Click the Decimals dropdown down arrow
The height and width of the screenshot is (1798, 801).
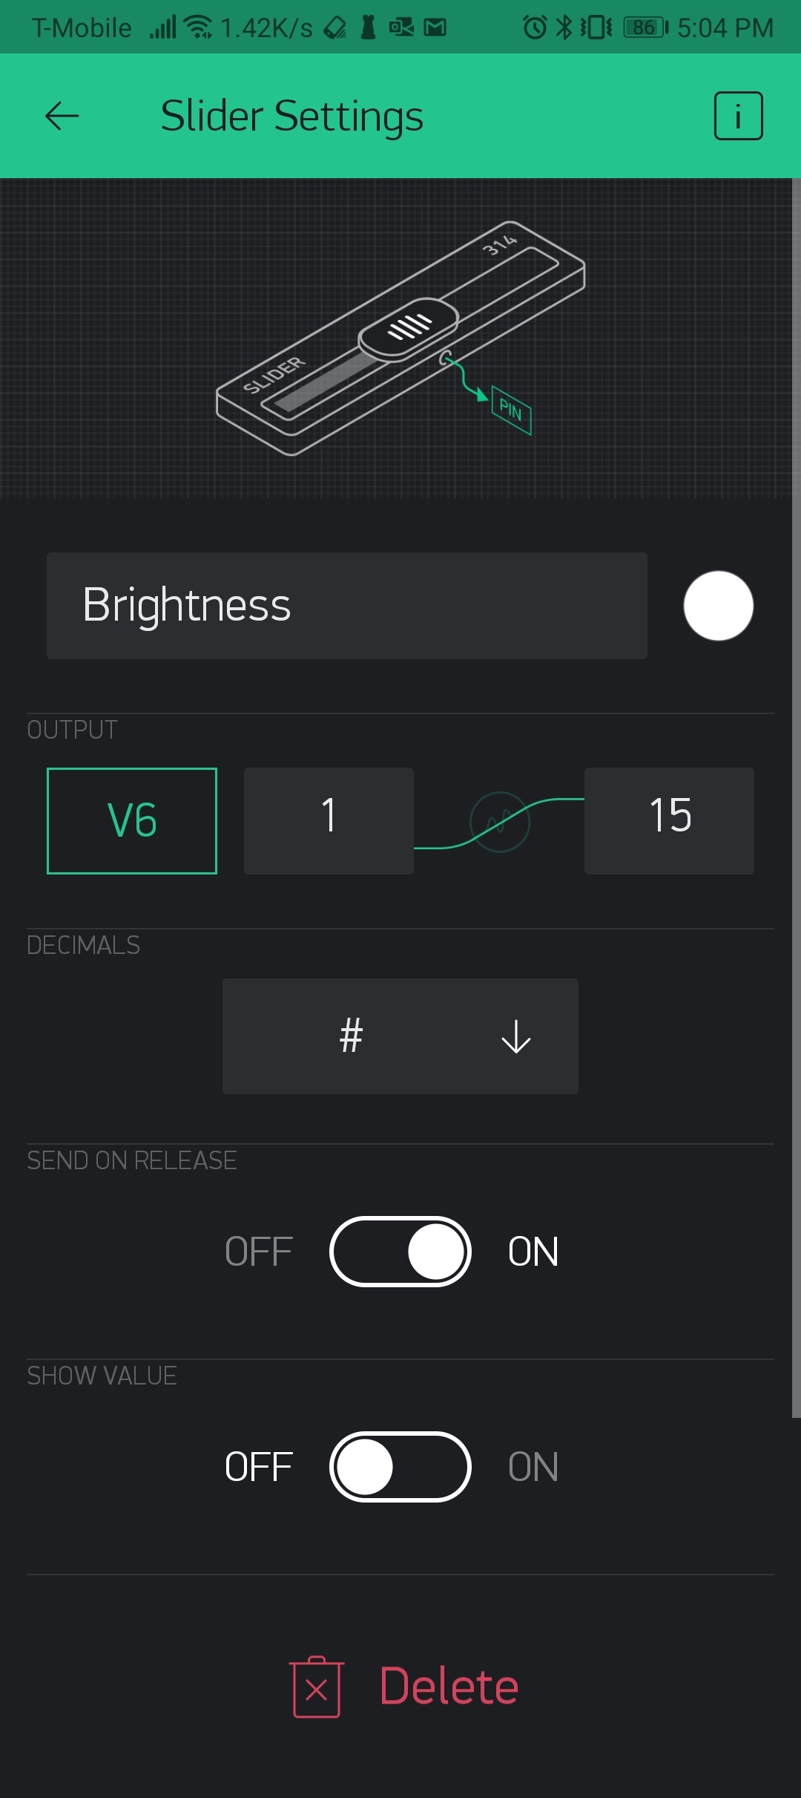pos(516,1036)
